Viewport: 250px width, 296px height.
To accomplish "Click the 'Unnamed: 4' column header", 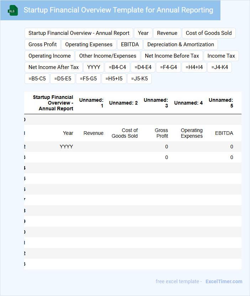I will pos(188,103).
